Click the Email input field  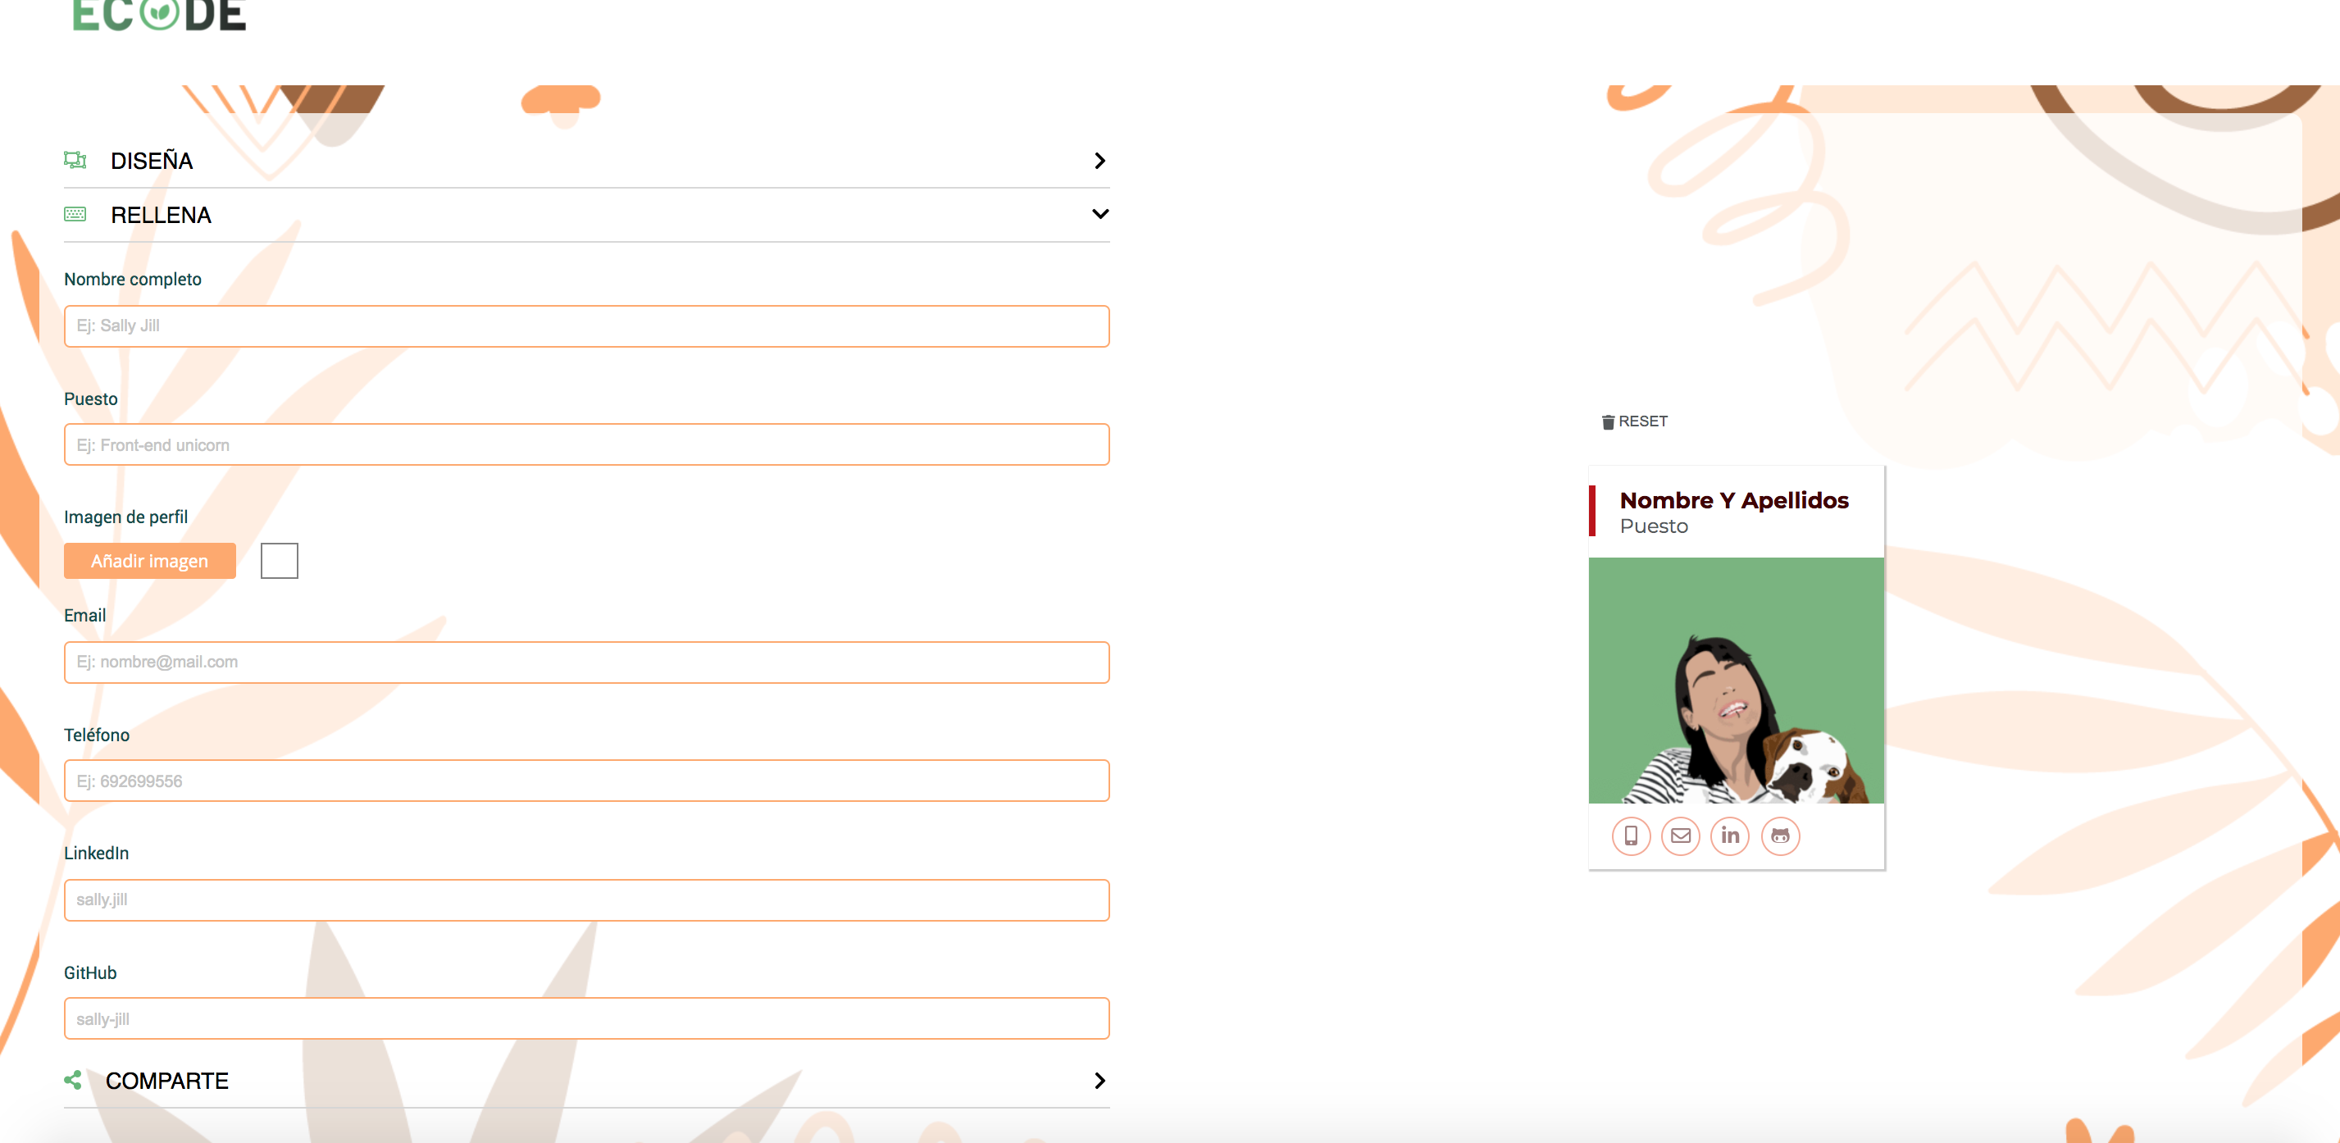coord(586,661)
